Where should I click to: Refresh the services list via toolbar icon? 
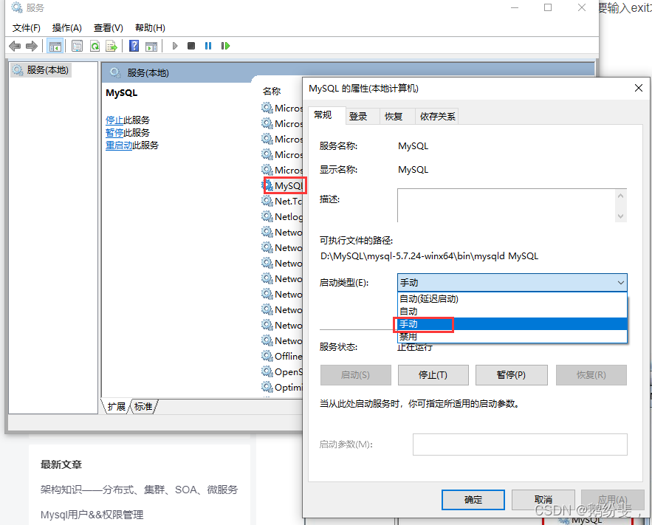tap(95, 46)
